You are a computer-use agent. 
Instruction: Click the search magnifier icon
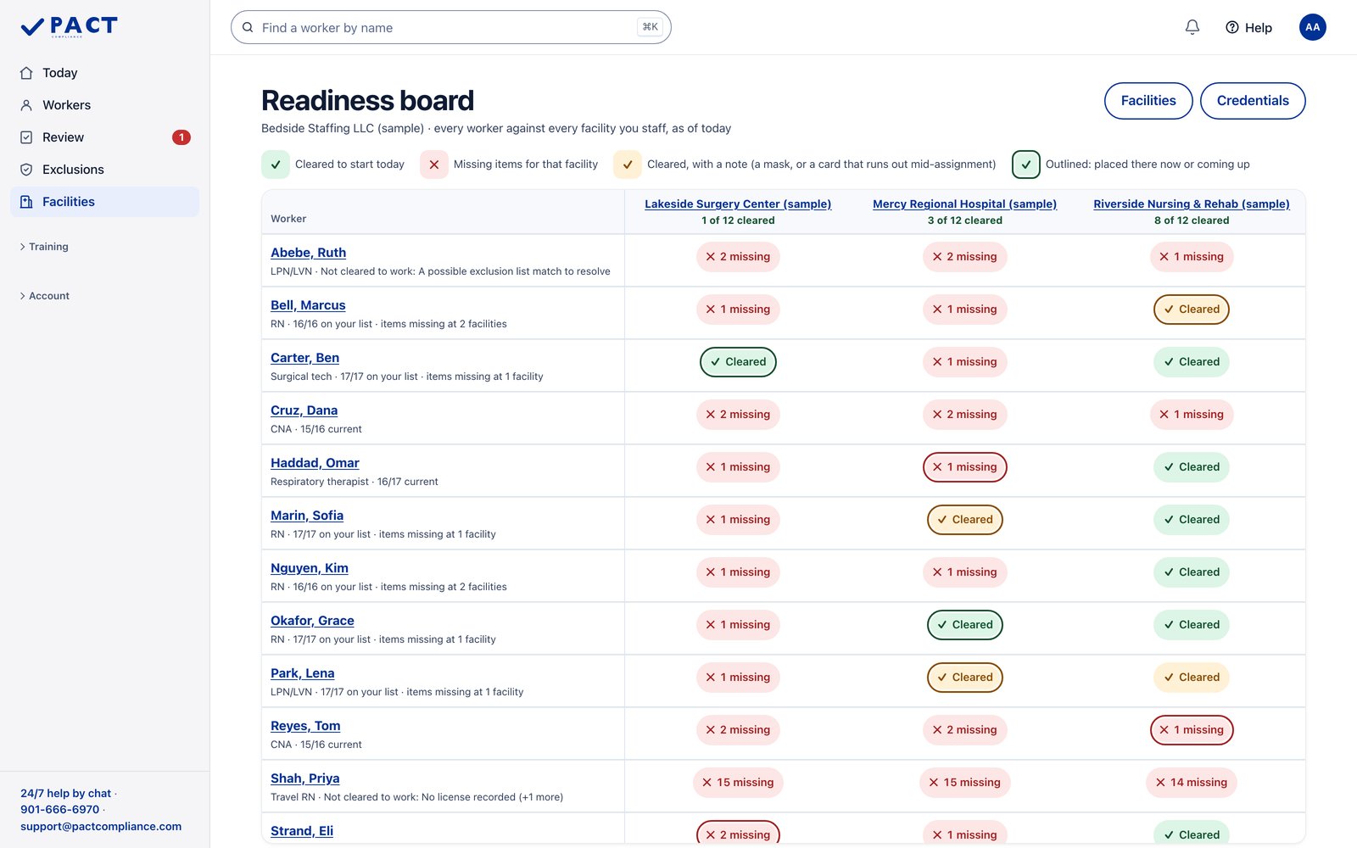pyautogui.click(x=248, y=27)
